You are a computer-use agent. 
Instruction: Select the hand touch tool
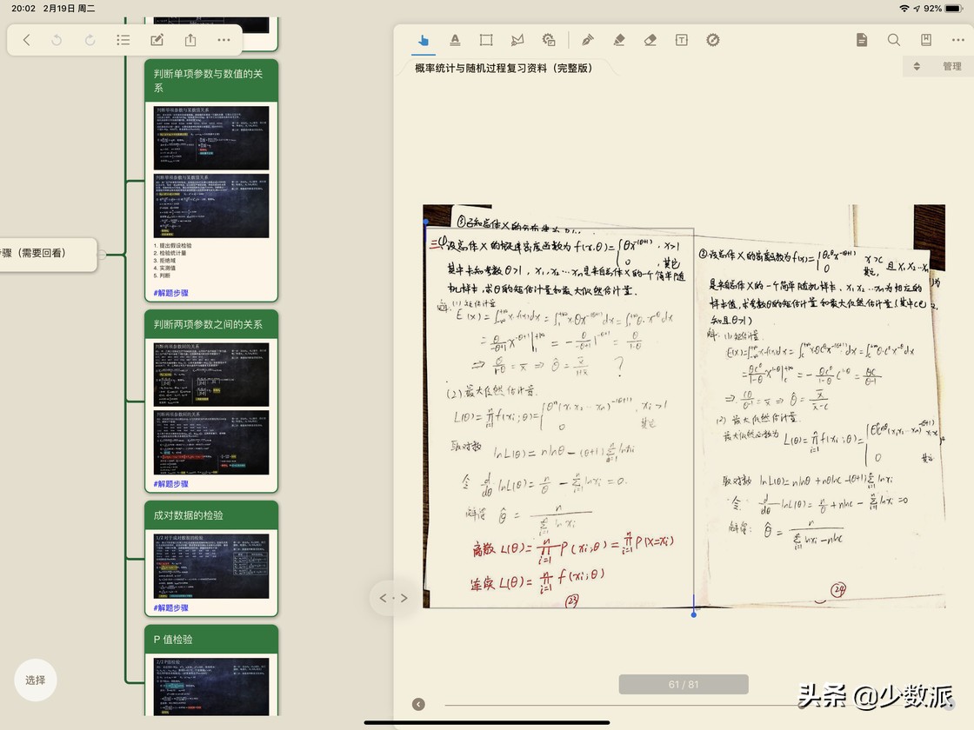click(x=423, y=40)
